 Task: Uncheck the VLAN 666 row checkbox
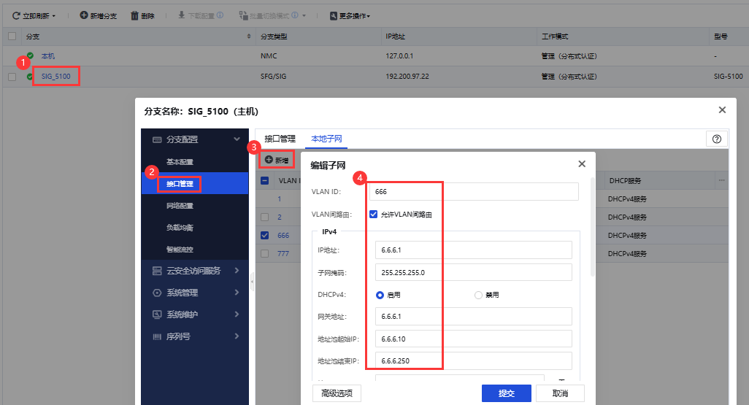[x=264, y=235]
